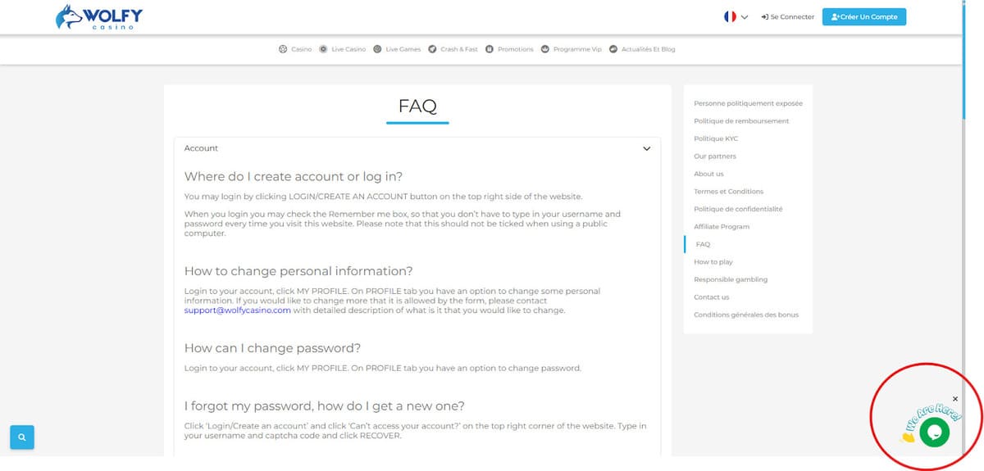Click the Account section header

pyautogui.click(x=417, y=148)
